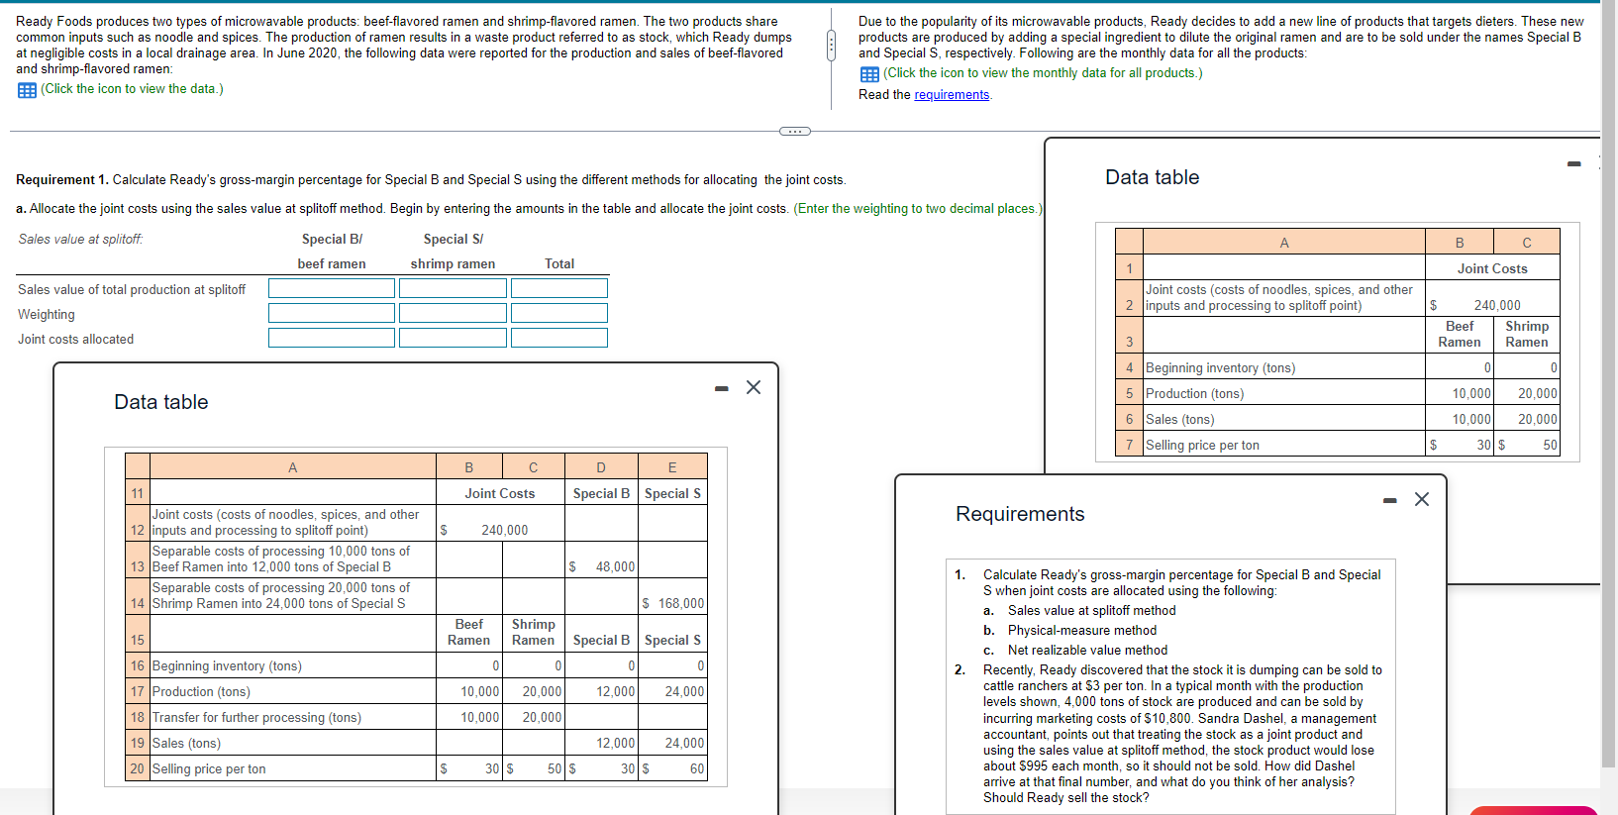Image resolution: width=1618 pixels, height=815 pixels.
Task: Click column header E in lower data table
Action: (x=672, y=467)
